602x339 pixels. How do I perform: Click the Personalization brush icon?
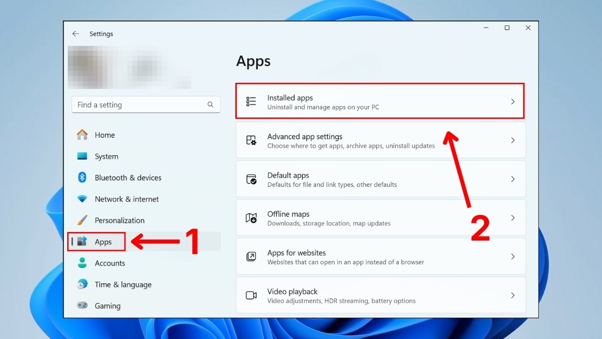click(82, 220)
